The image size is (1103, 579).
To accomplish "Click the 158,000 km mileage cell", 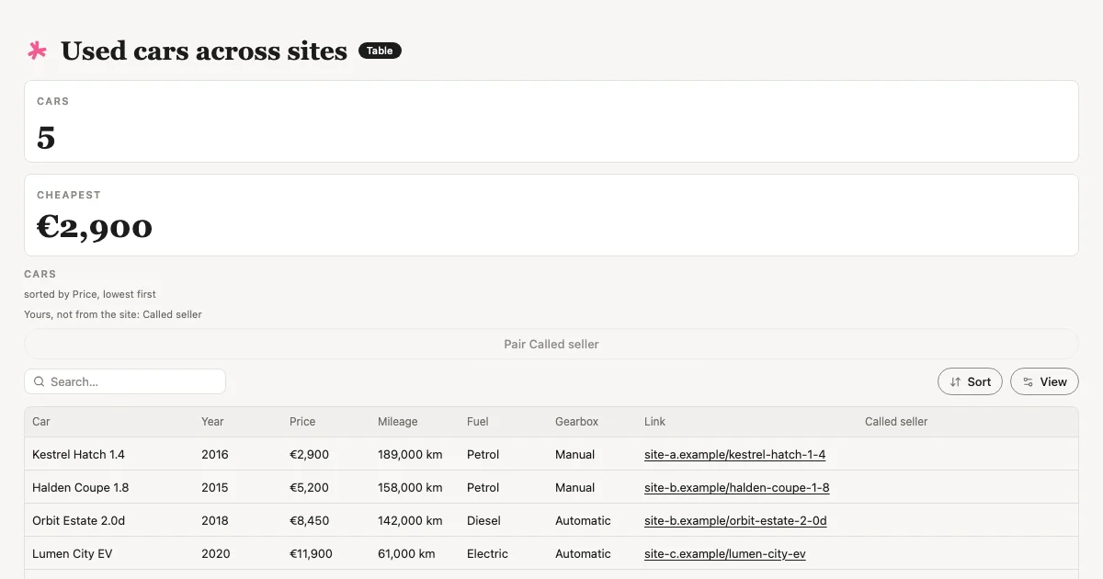I will (410, 487).
